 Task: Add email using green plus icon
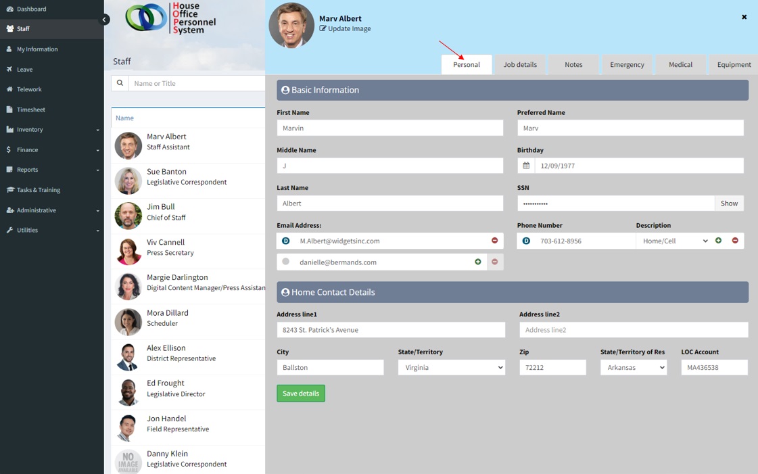coord(478,262)
